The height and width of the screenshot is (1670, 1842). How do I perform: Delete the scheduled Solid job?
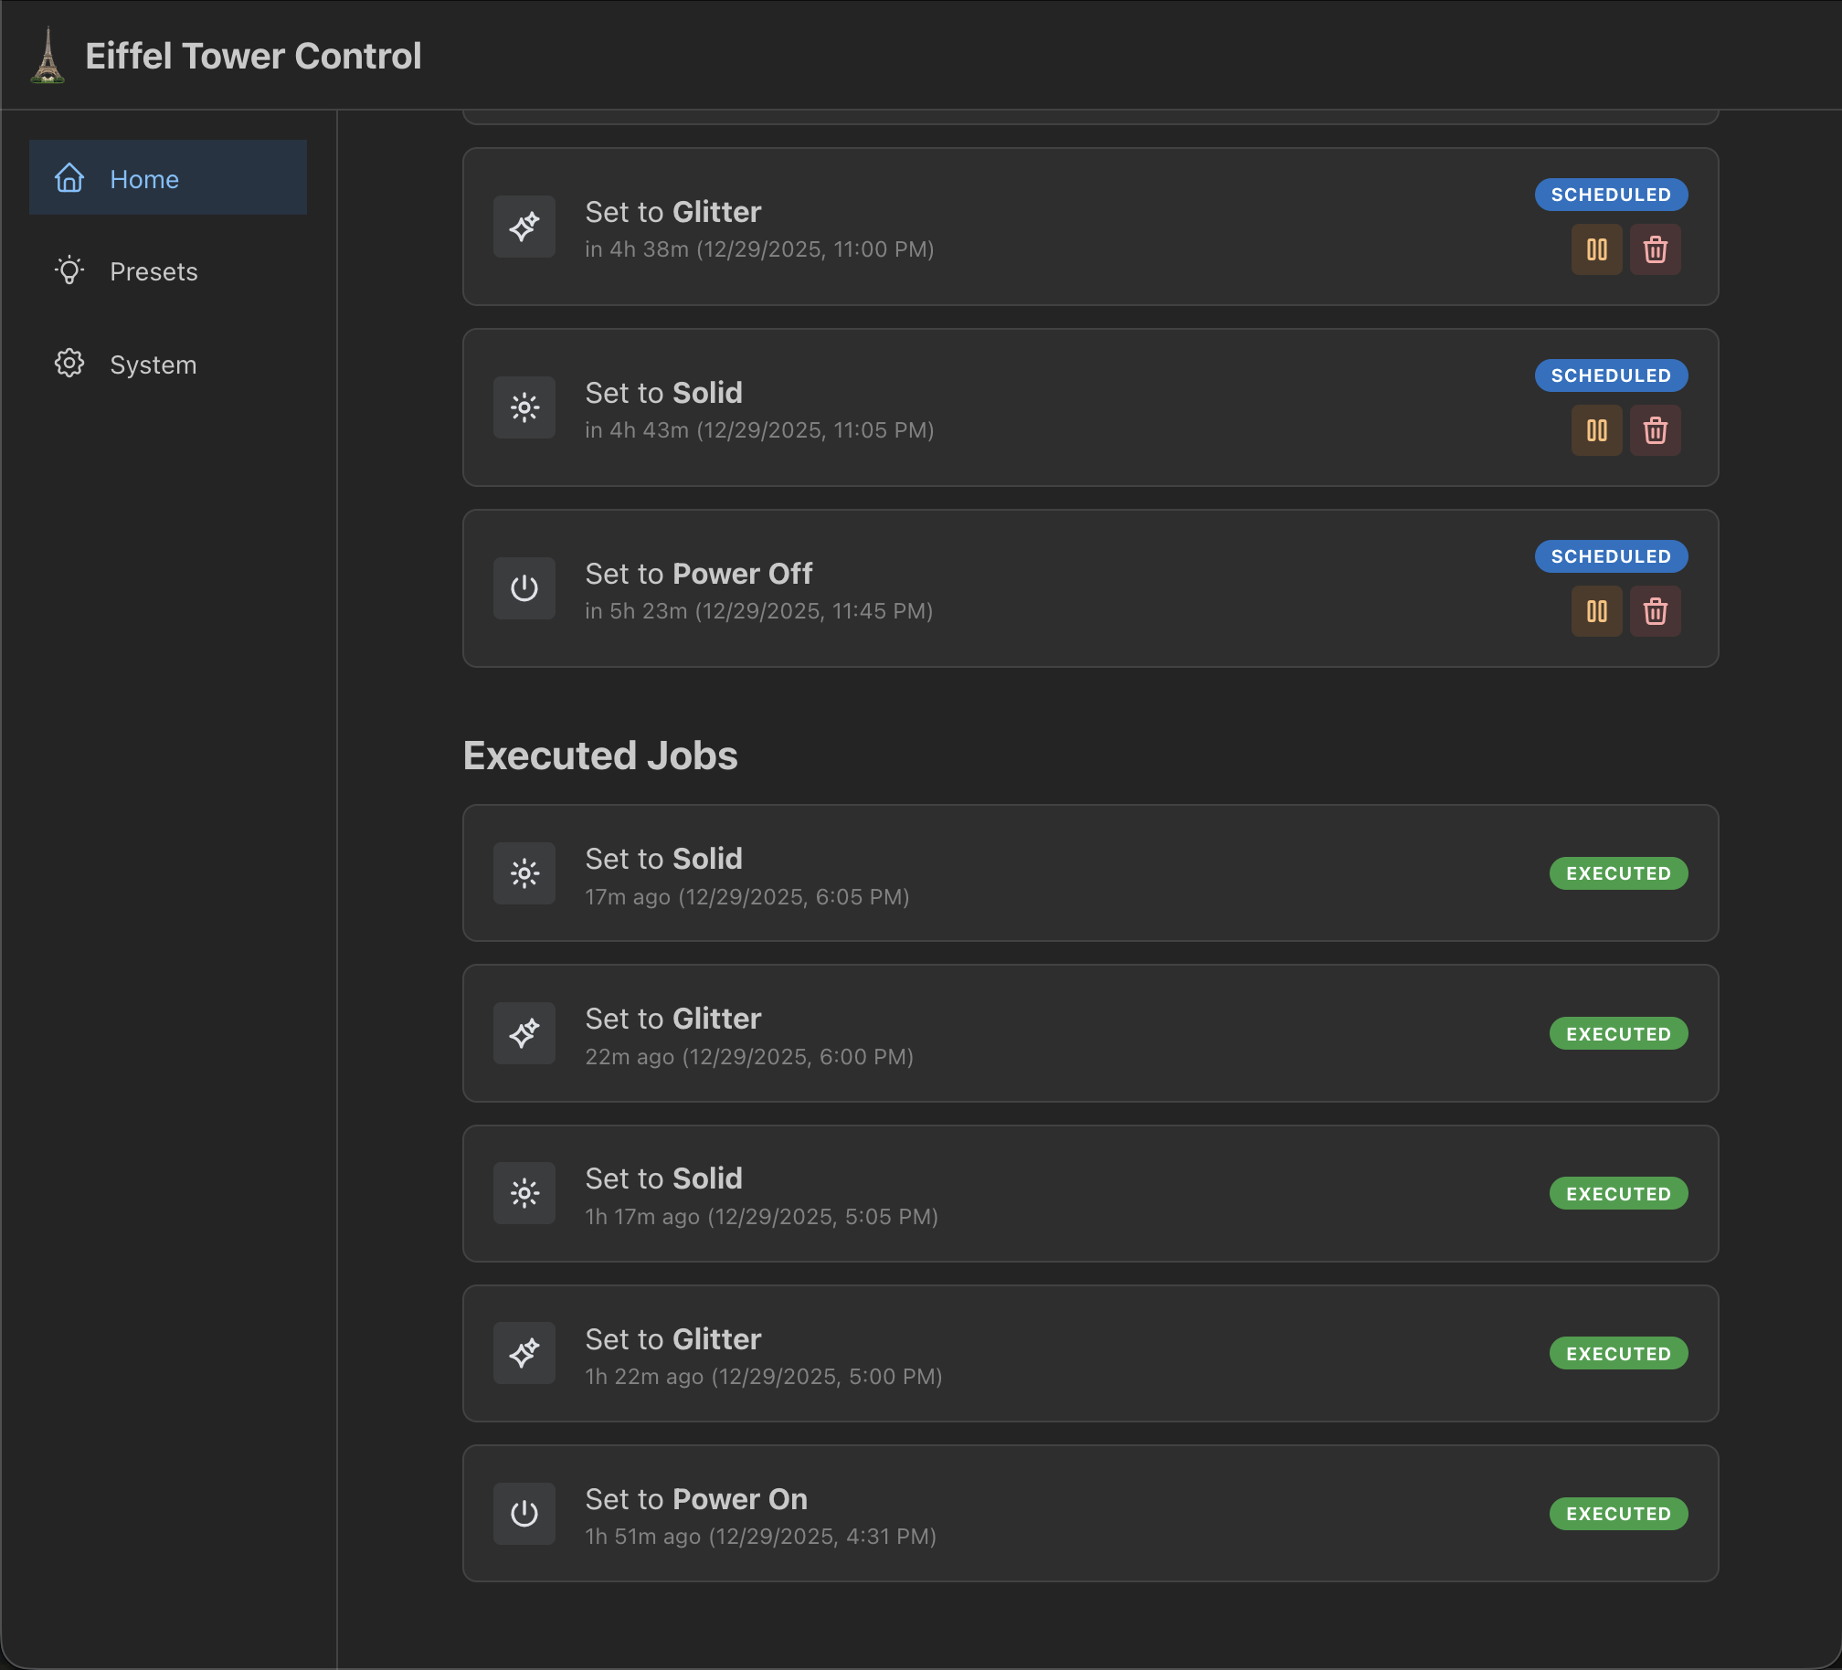[1656, 430]
